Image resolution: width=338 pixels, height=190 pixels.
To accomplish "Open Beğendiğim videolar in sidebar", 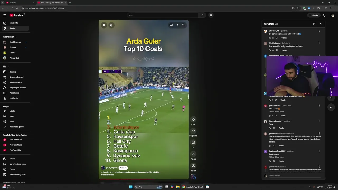I will point(15,88).
